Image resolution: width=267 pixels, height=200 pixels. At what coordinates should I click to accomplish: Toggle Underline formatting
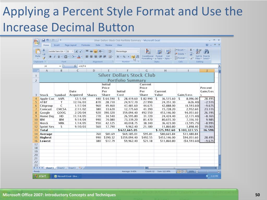click(59, 57)
